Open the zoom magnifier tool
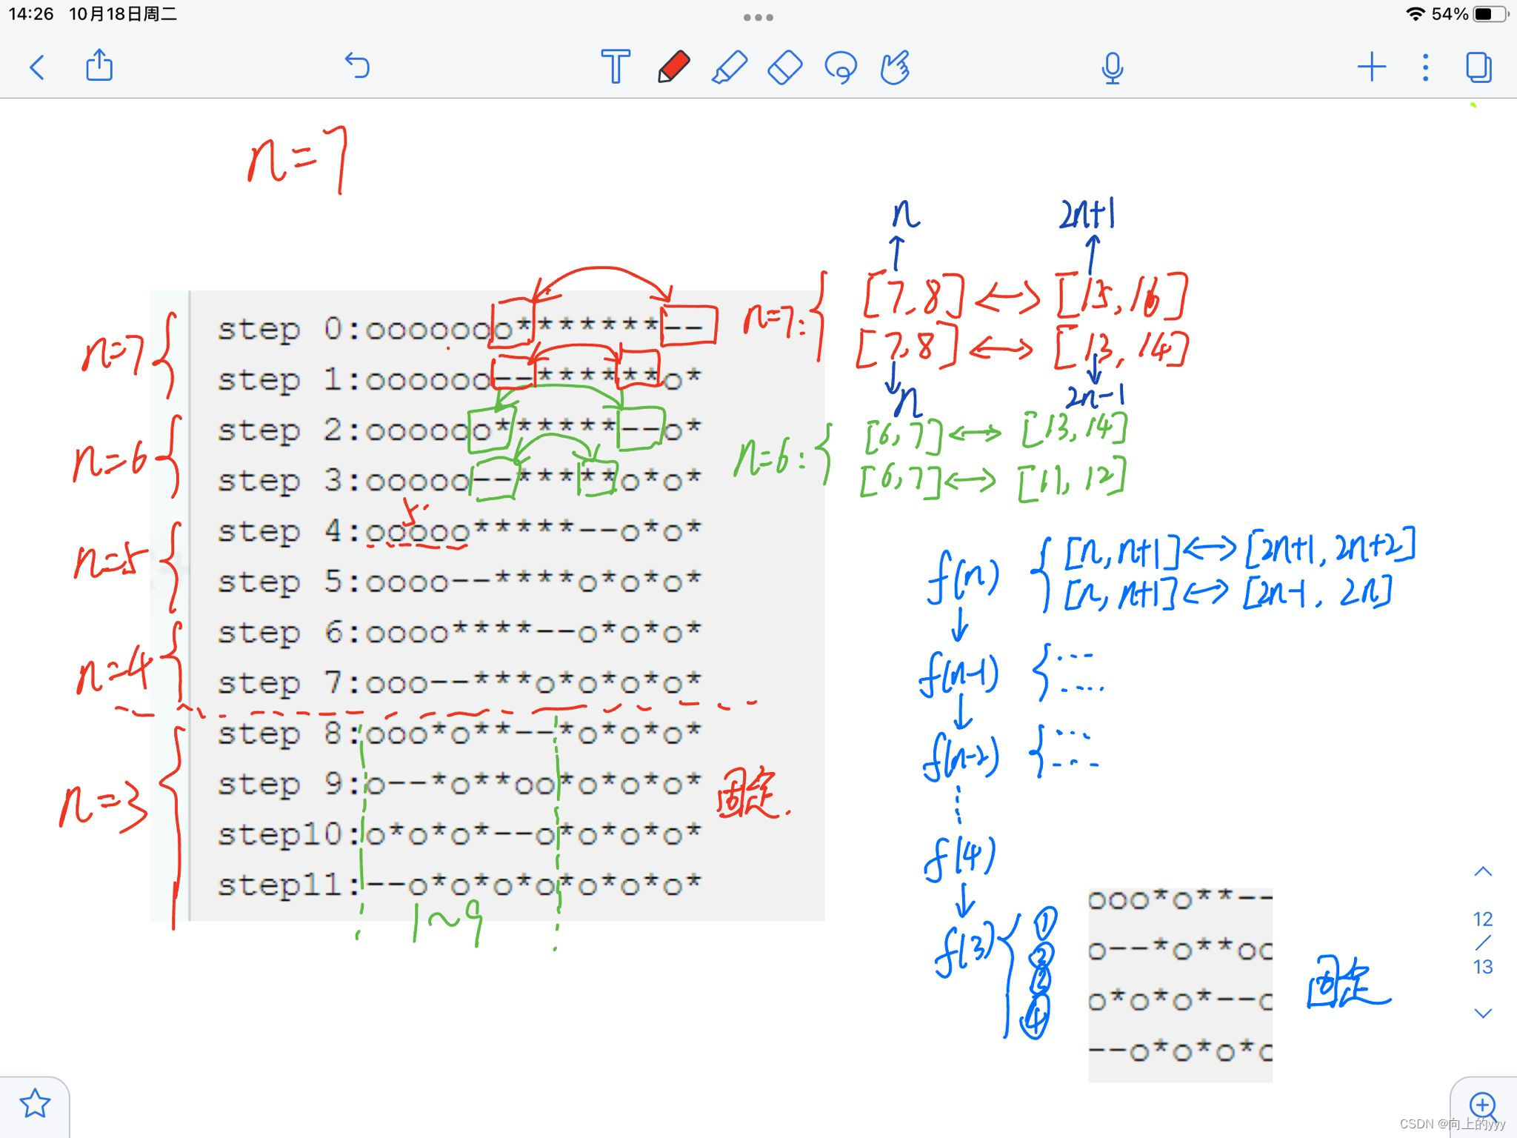This screenshot has height=1138, width=1517. pyautogui.click(x=1483, y=1105)
